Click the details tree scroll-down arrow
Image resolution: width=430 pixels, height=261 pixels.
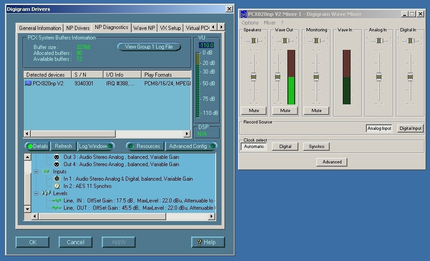27,209
